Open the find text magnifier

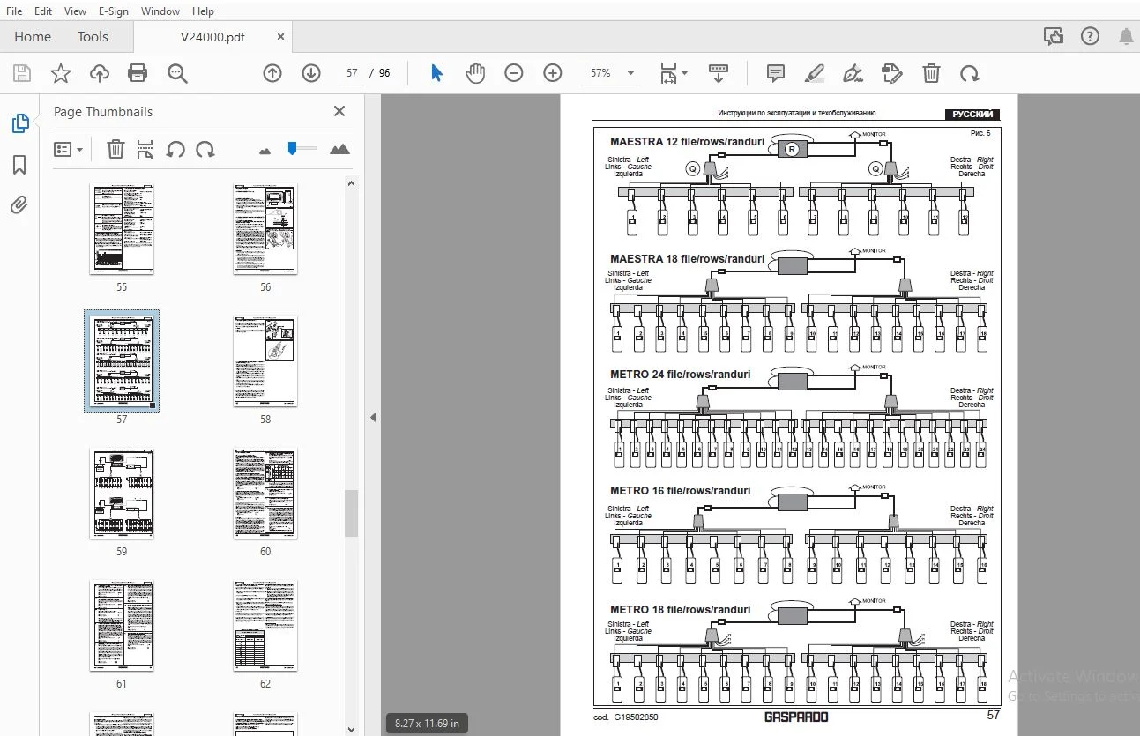coord(177,73)
